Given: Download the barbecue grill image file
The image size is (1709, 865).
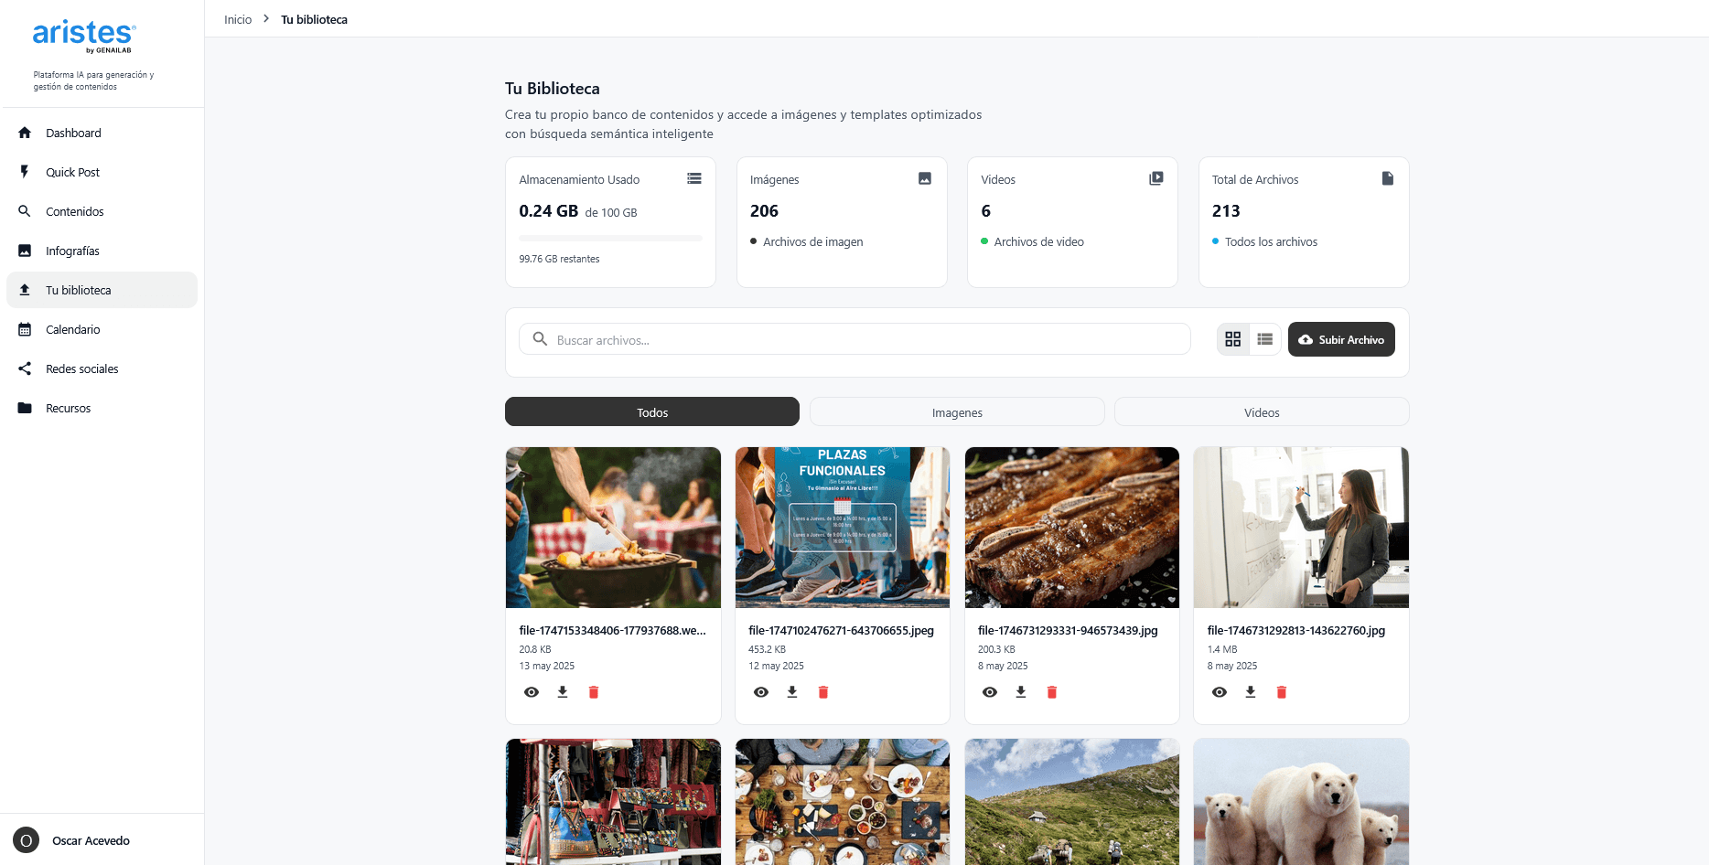Looking at the screenshot, I should tap(563, 692).
